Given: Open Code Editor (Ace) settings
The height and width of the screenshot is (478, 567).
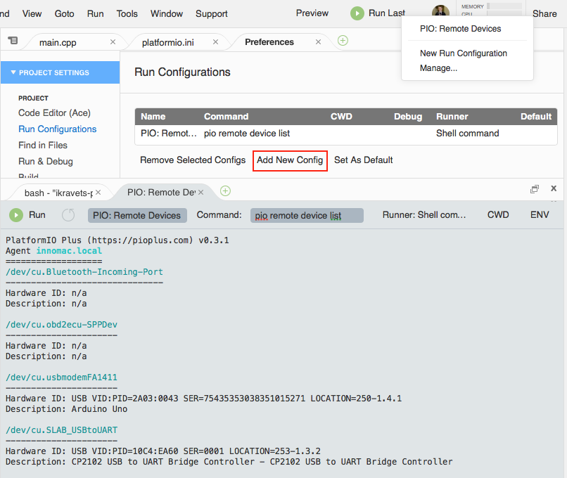Looking at the screenshot, I should 54,112.
